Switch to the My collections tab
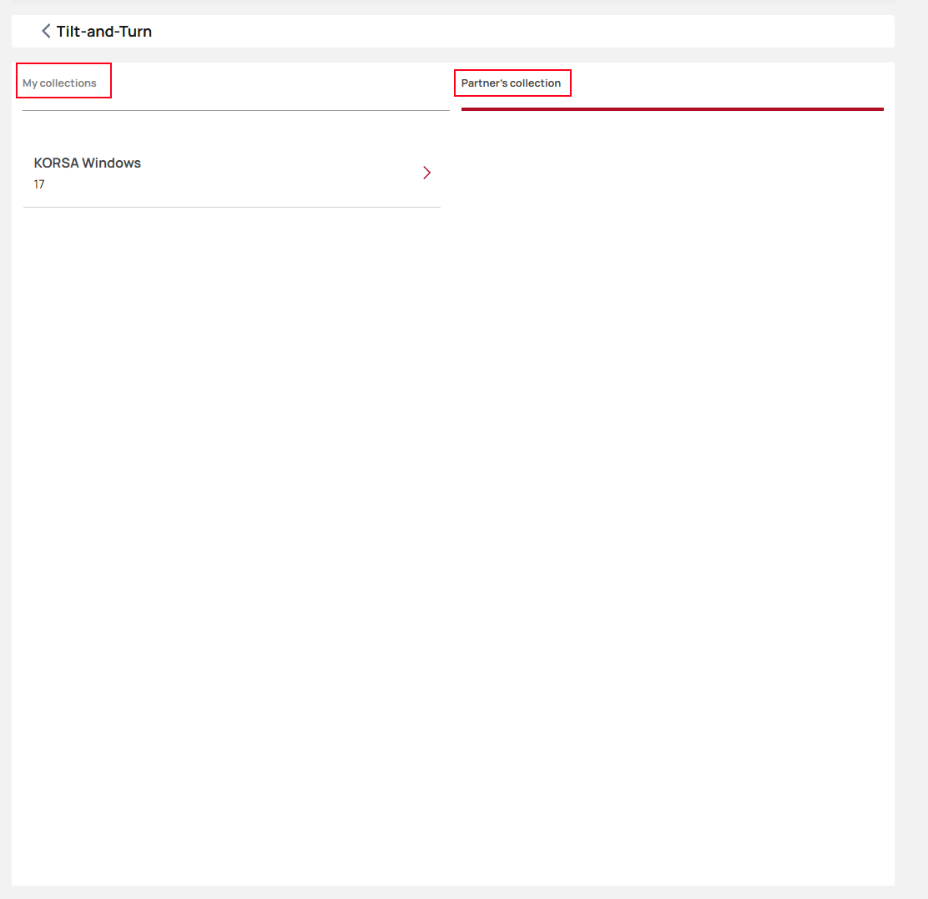Viewport: 928px width, 899px height. coord(59,83)
